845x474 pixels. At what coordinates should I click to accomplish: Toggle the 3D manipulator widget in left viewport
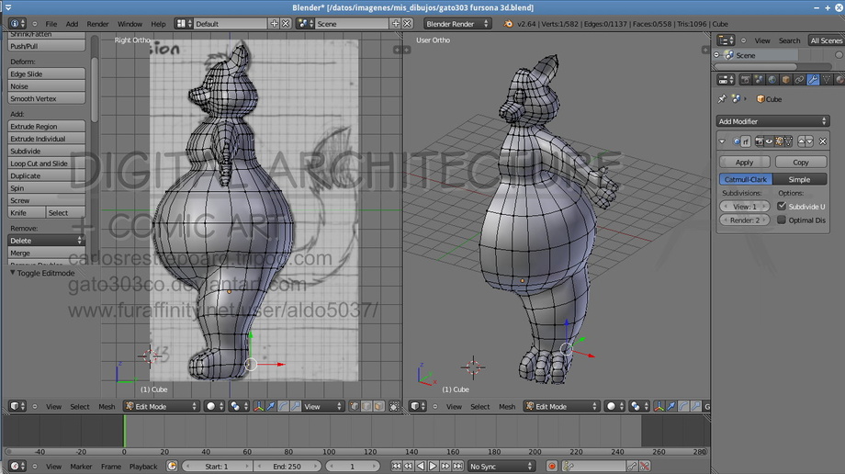click(x=259, y=406)
